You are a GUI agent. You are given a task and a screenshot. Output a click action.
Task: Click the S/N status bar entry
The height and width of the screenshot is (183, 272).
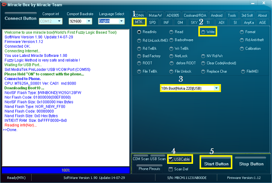[187, 178]
